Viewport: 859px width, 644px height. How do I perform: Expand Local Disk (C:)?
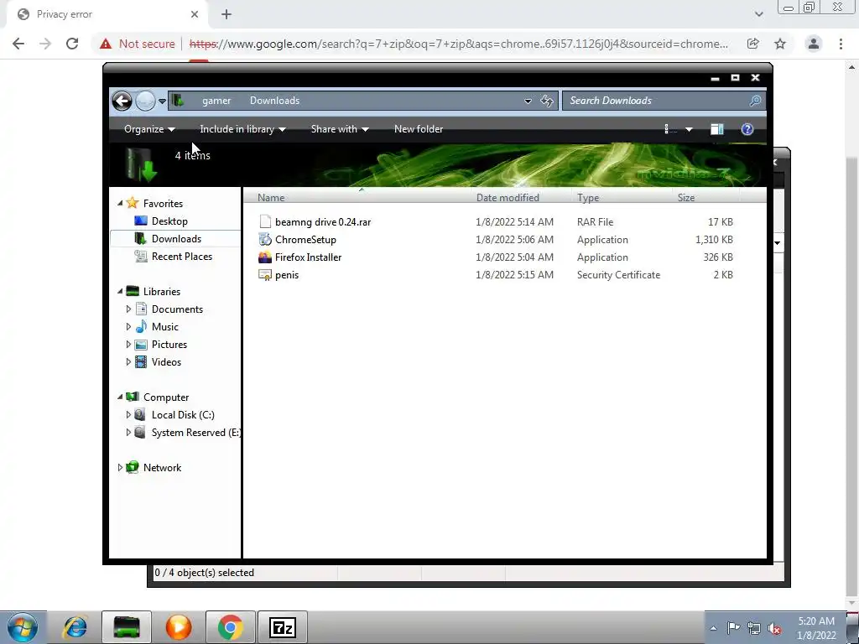coord(128,415)
